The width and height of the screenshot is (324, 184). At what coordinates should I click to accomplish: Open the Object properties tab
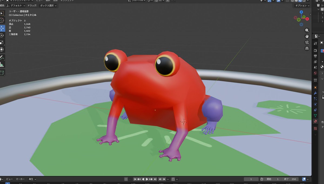315,87
